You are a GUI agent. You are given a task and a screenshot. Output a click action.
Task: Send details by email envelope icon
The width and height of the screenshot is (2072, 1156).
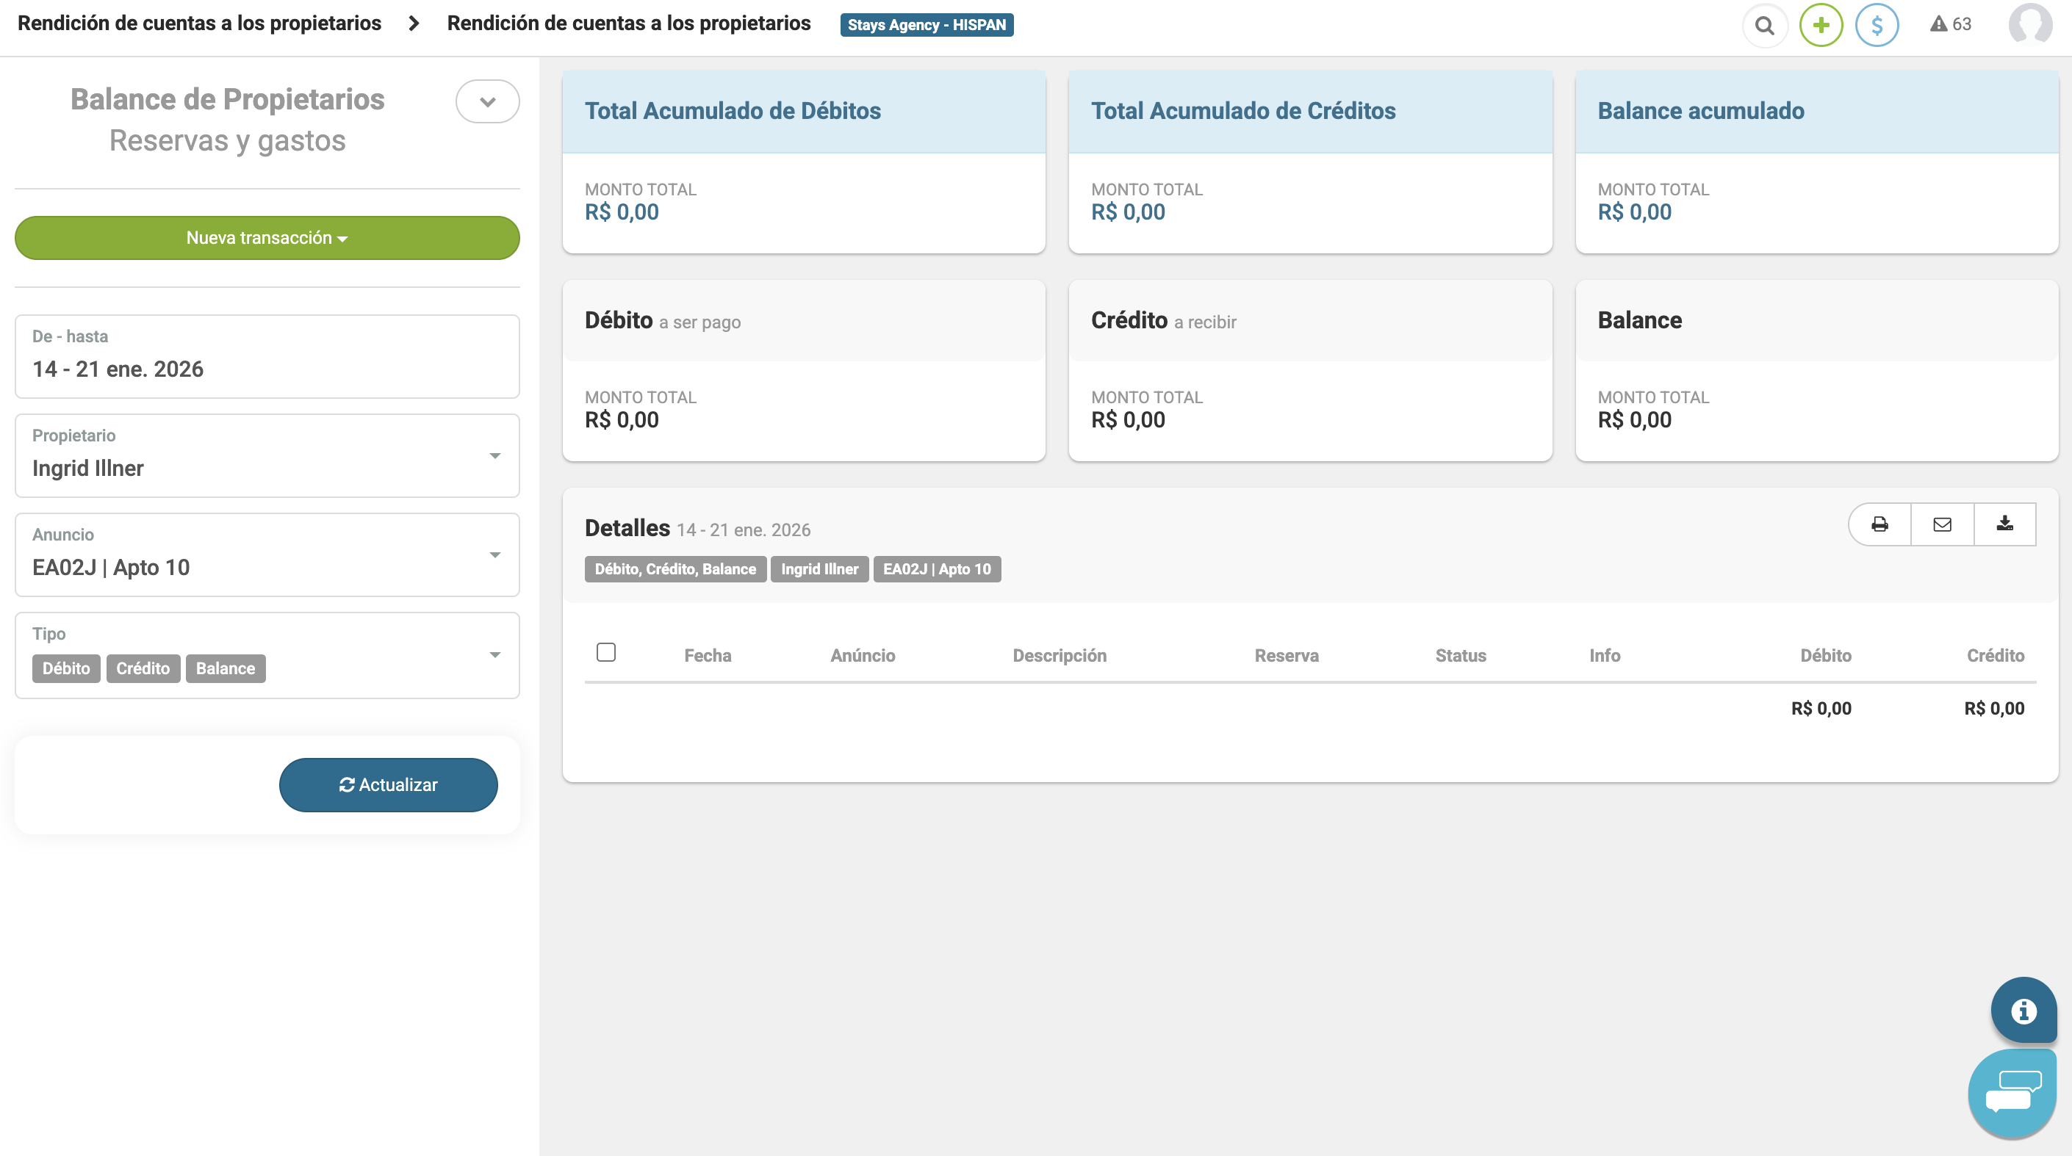pyautogui.click(x=1942, y=524)
